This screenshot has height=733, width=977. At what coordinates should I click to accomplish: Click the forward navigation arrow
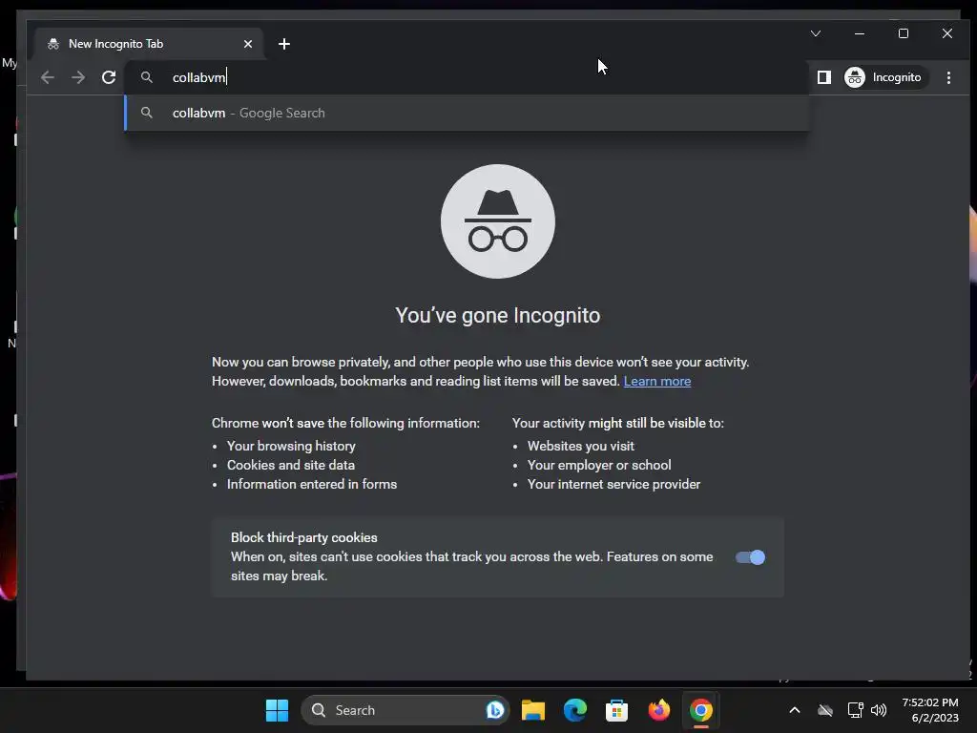tap(78, 77)
